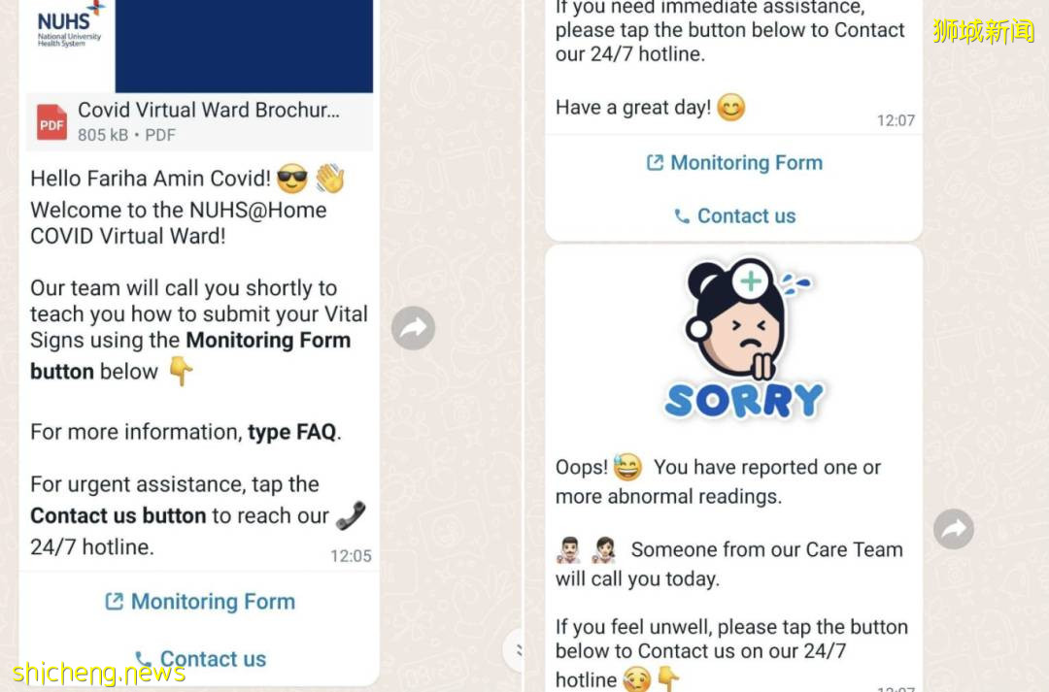Tap the 12:05 timestamp on welcome message

351,555
